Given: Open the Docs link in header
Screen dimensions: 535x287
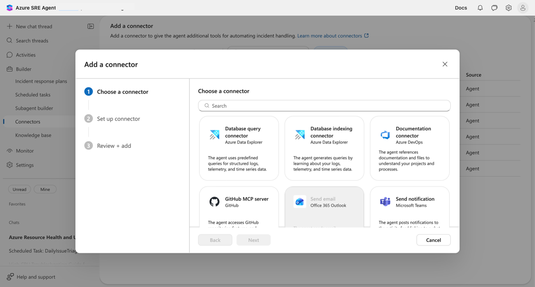Looking at the screenshot, I should click(461, 8).
